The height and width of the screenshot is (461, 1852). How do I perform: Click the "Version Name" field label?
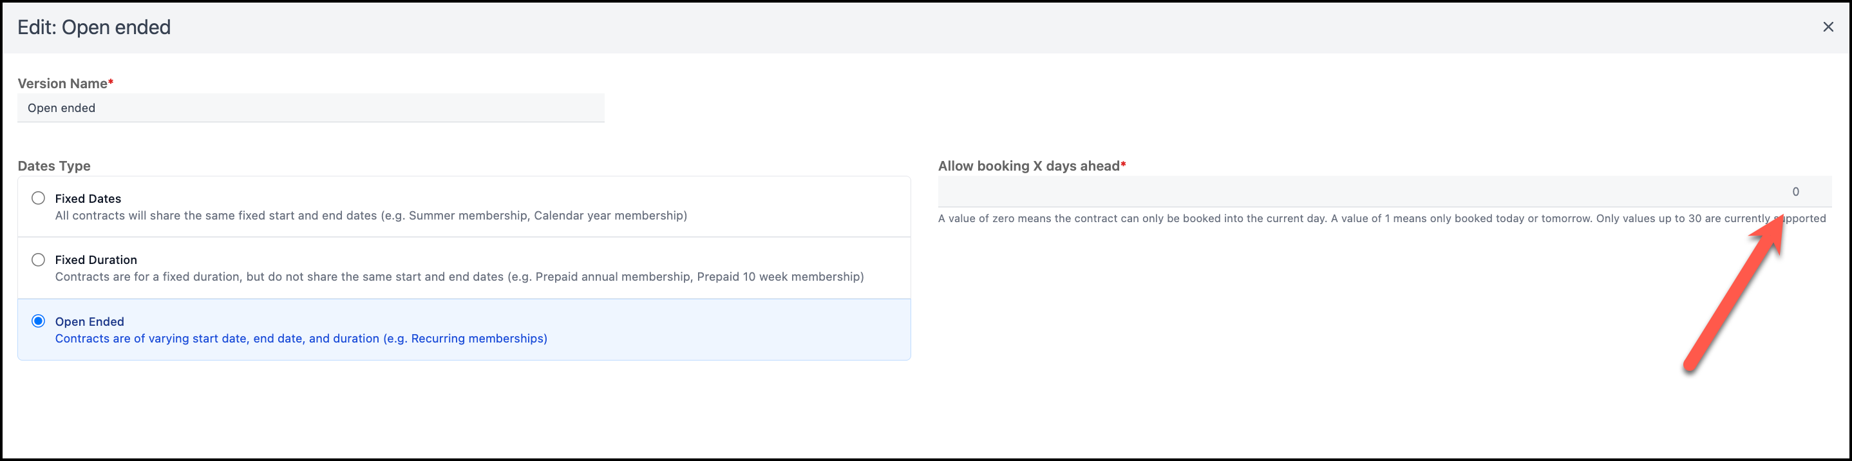pos(62,84)
